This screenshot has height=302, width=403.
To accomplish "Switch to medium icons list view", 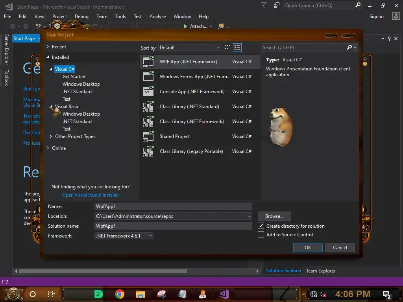I will [x=237, y=48].
